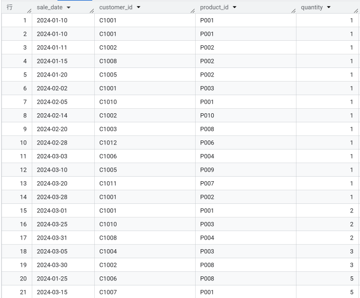The height and width of the screenshot is (298, 360).
Task: Select the C1012 customer cell
Action: (x=108, y=143)
